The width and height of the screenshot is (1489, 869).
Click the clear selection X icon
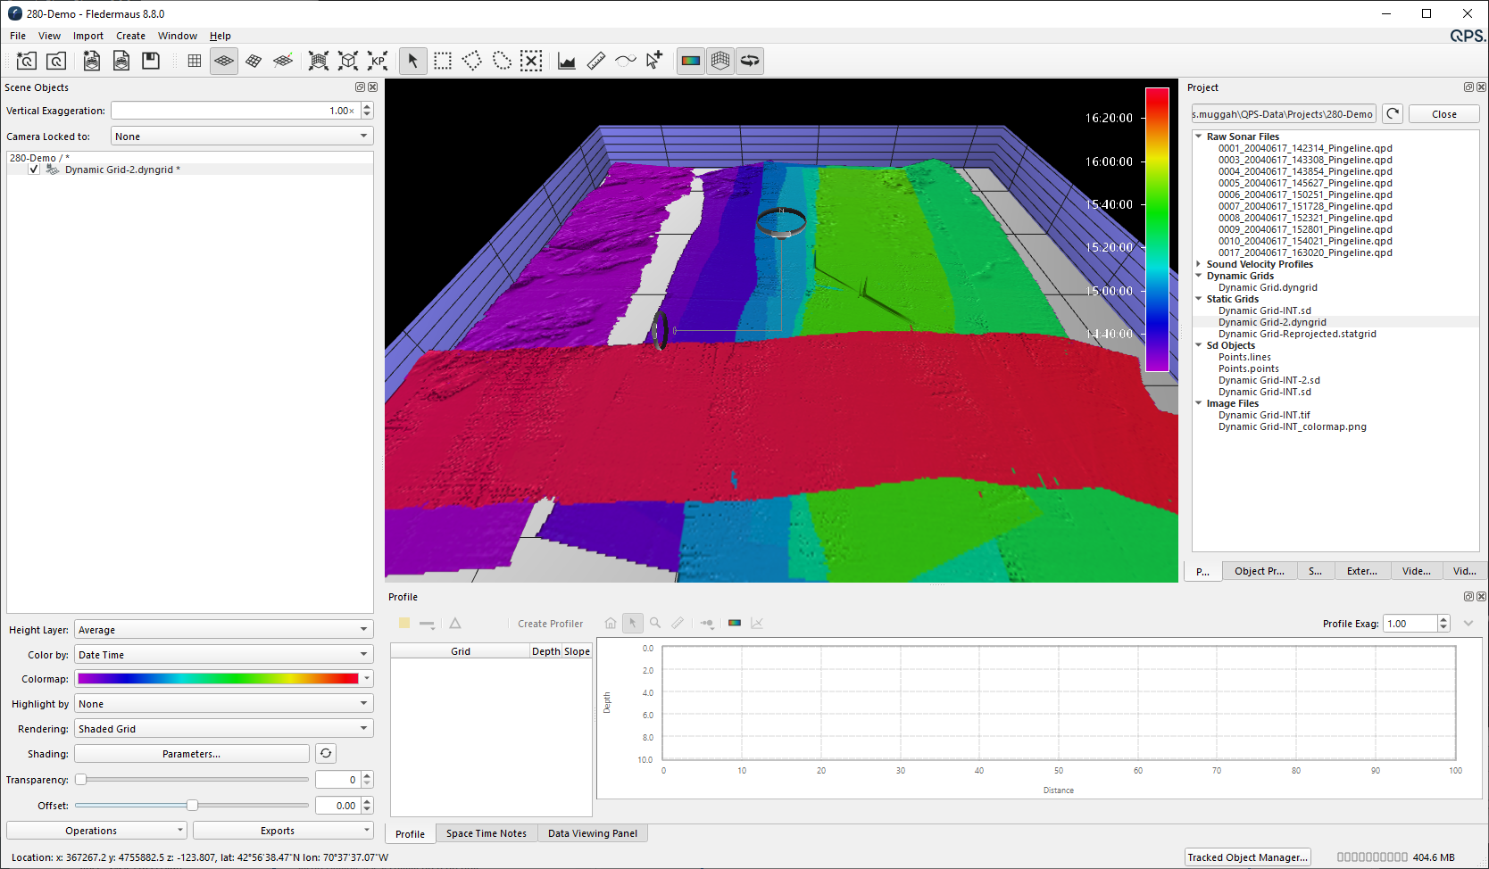[x=531, y=61]
